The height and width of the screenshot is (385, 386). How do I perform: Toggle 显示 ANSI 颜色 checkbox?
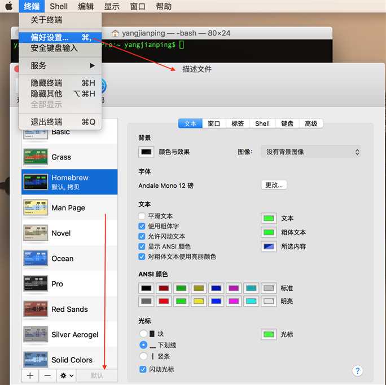[142, 246]
